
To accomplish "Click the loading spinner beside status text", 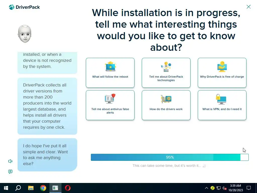I will (x=204, y=166).
